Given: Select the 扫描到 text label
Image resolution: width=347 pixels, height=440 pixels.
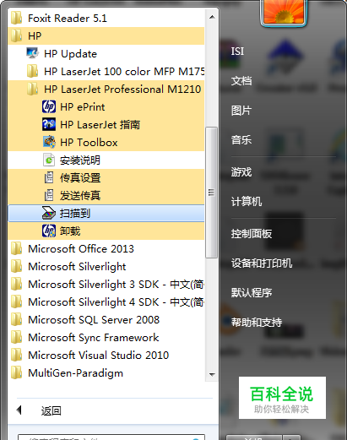Looking at the screenshot, I should tap(75, 213).
